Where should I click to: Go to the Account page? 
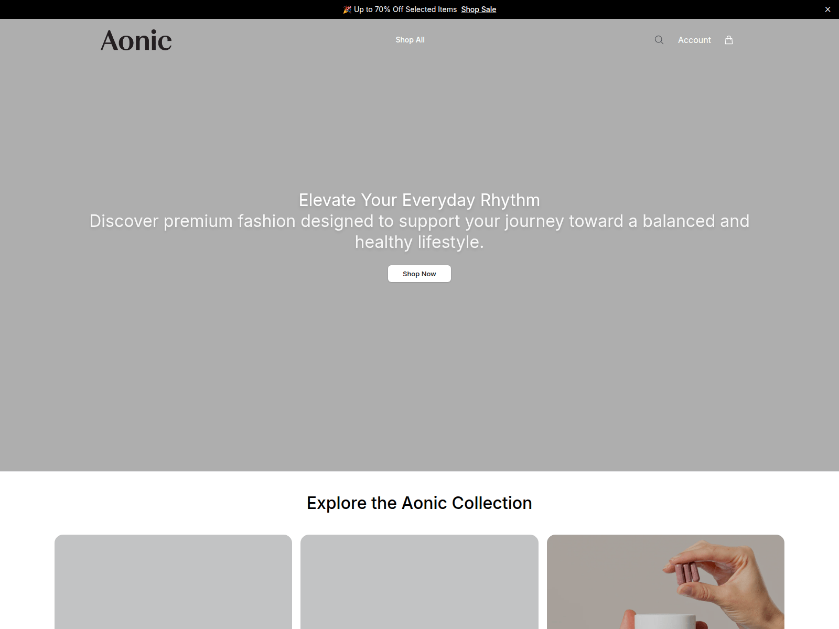[694, 40]
